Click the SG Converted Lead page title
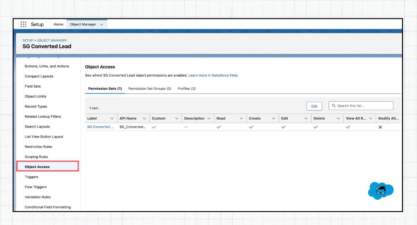Viewport: 417px width, 225px height. pos(47,46)
